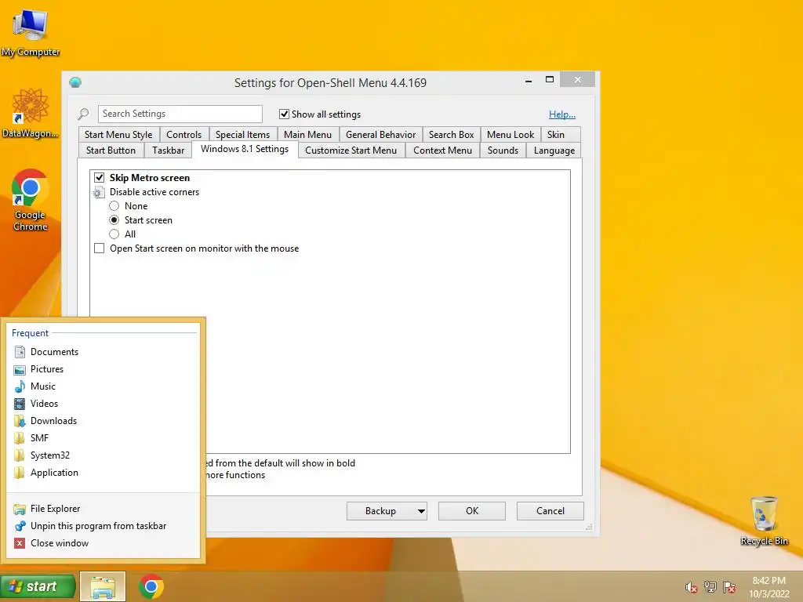Open the Main Menu tab

click(x=307, y=135)
